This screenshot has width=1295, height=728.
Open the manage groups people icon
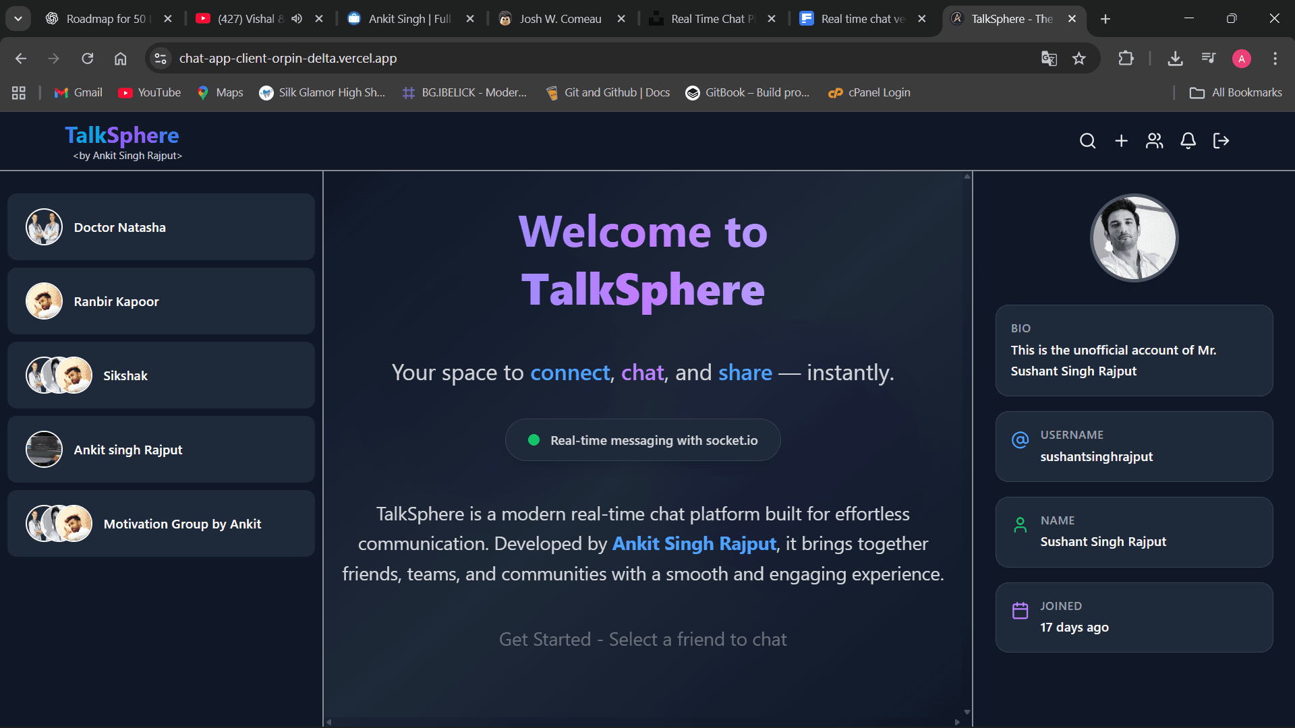1155,141
